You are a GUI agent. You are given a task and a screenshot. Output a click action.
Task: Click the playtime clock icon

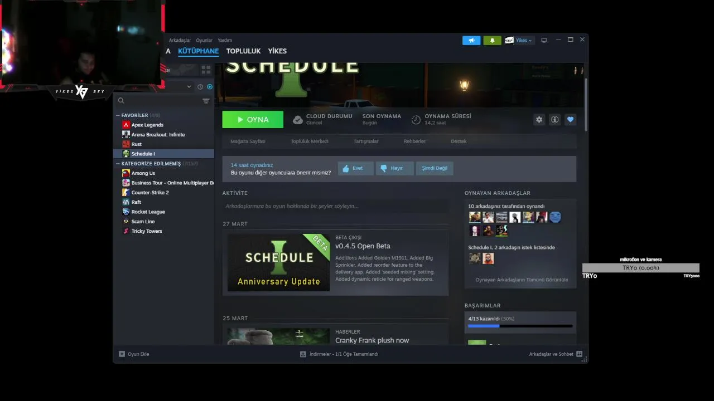[x=416, y=120]
